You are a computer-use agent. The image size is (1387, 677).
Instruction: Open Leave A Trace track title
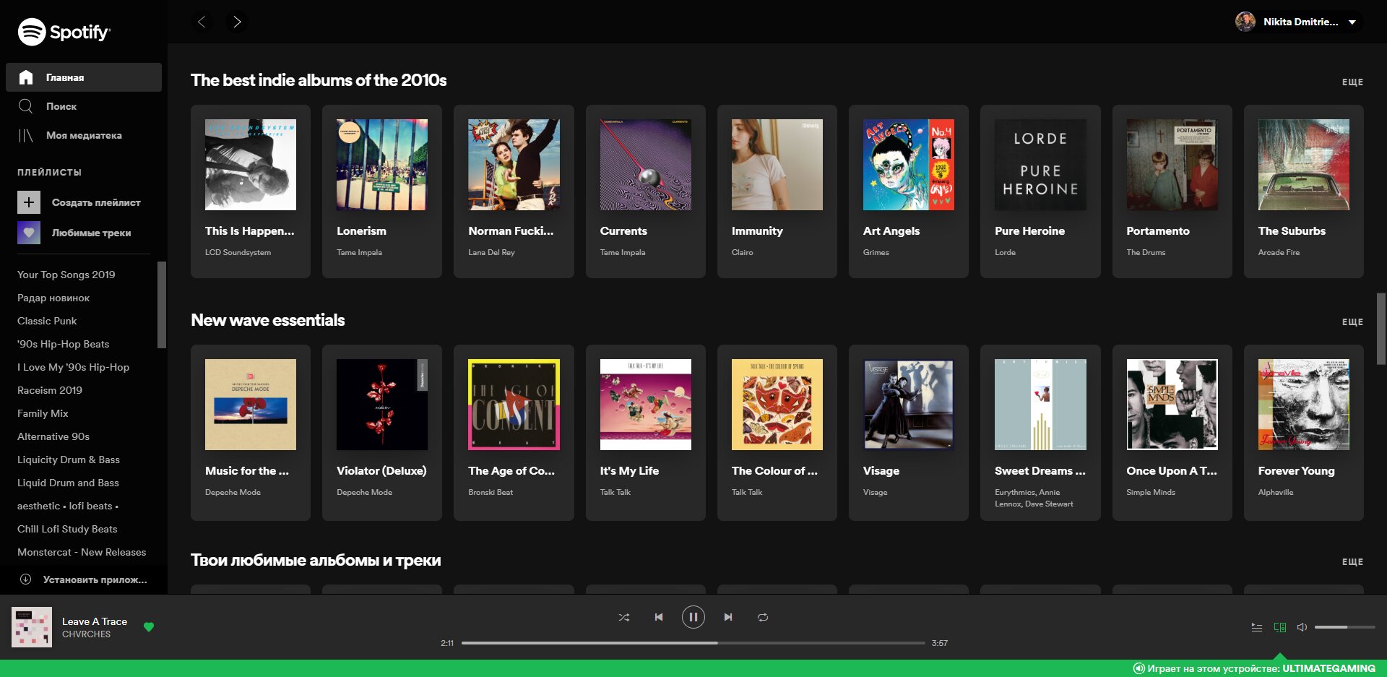[95, 621]
